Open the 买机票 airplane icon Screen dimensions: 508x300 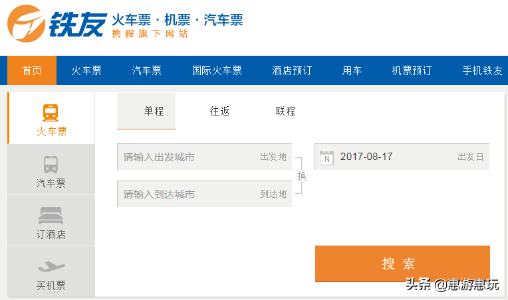coord(51,267)
